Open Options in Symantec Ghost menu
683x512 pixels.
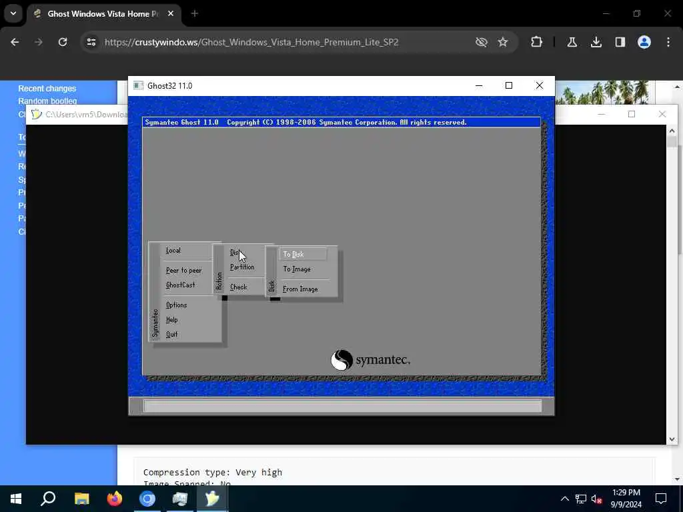[176, 305]
